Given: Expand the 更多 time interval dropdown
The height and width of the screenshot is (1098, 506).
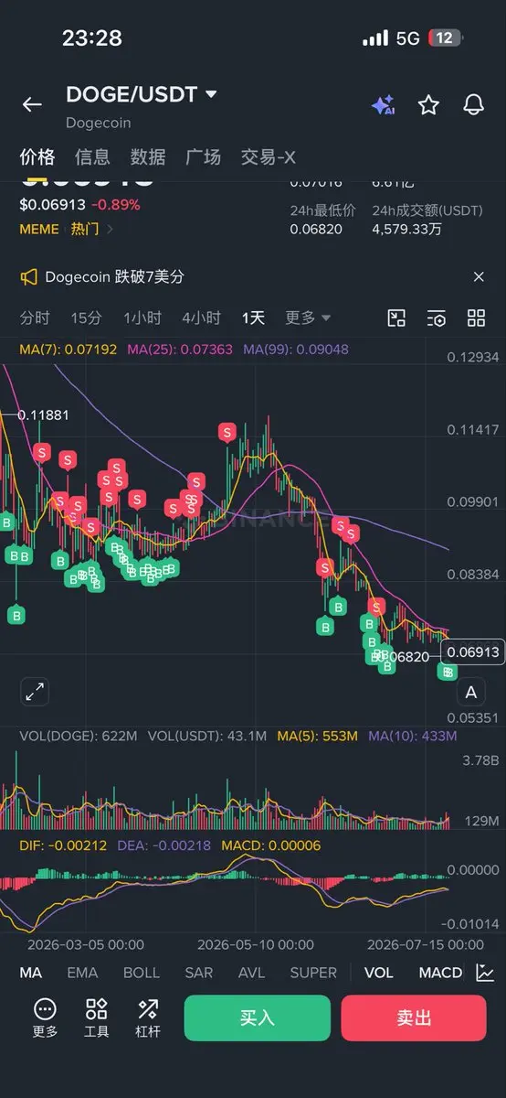Looking at the screenshot, I should tap(308, 318).
